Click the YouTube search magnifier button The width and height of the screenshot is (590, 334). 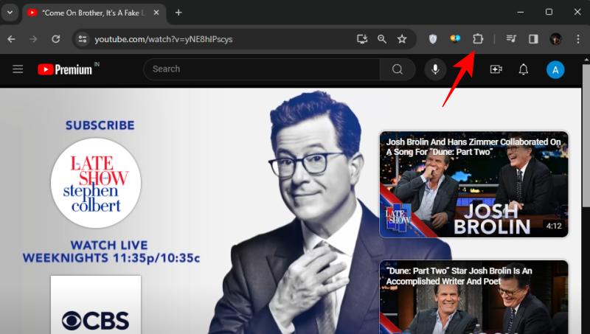tap(398, 69)
